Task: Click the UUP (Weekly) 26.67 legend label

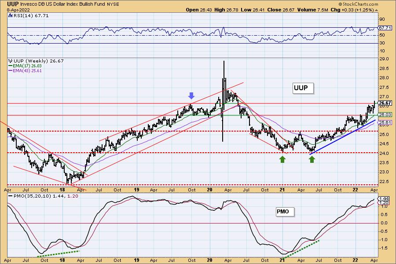Action: (x=38, y=61)
